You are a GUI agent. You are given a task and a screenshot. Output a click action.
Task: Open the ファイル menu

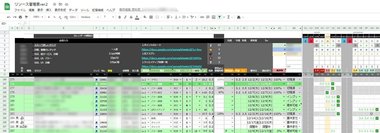pyautogui.click(x=20, y=10)
